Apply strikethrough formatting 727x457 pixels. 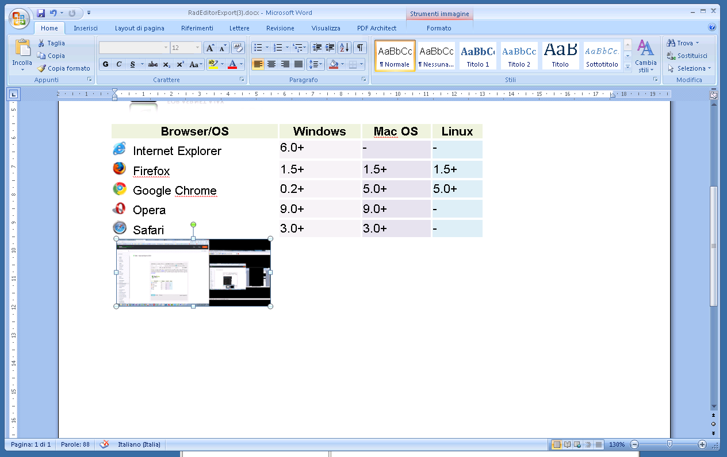152,64
